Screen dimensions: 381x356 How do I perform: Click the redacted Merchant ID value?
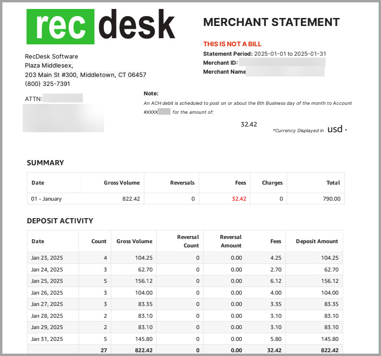pyautogui.click(x=282, y=63)
